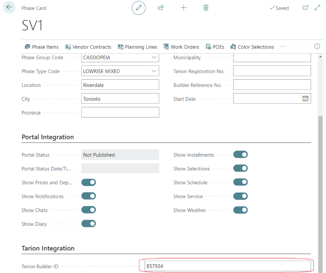Image resolution: width=326 pixels, height=273 pixels.
Task: Click the plus icon to add new
Action: pyautogui.click(x=184, y=8)
